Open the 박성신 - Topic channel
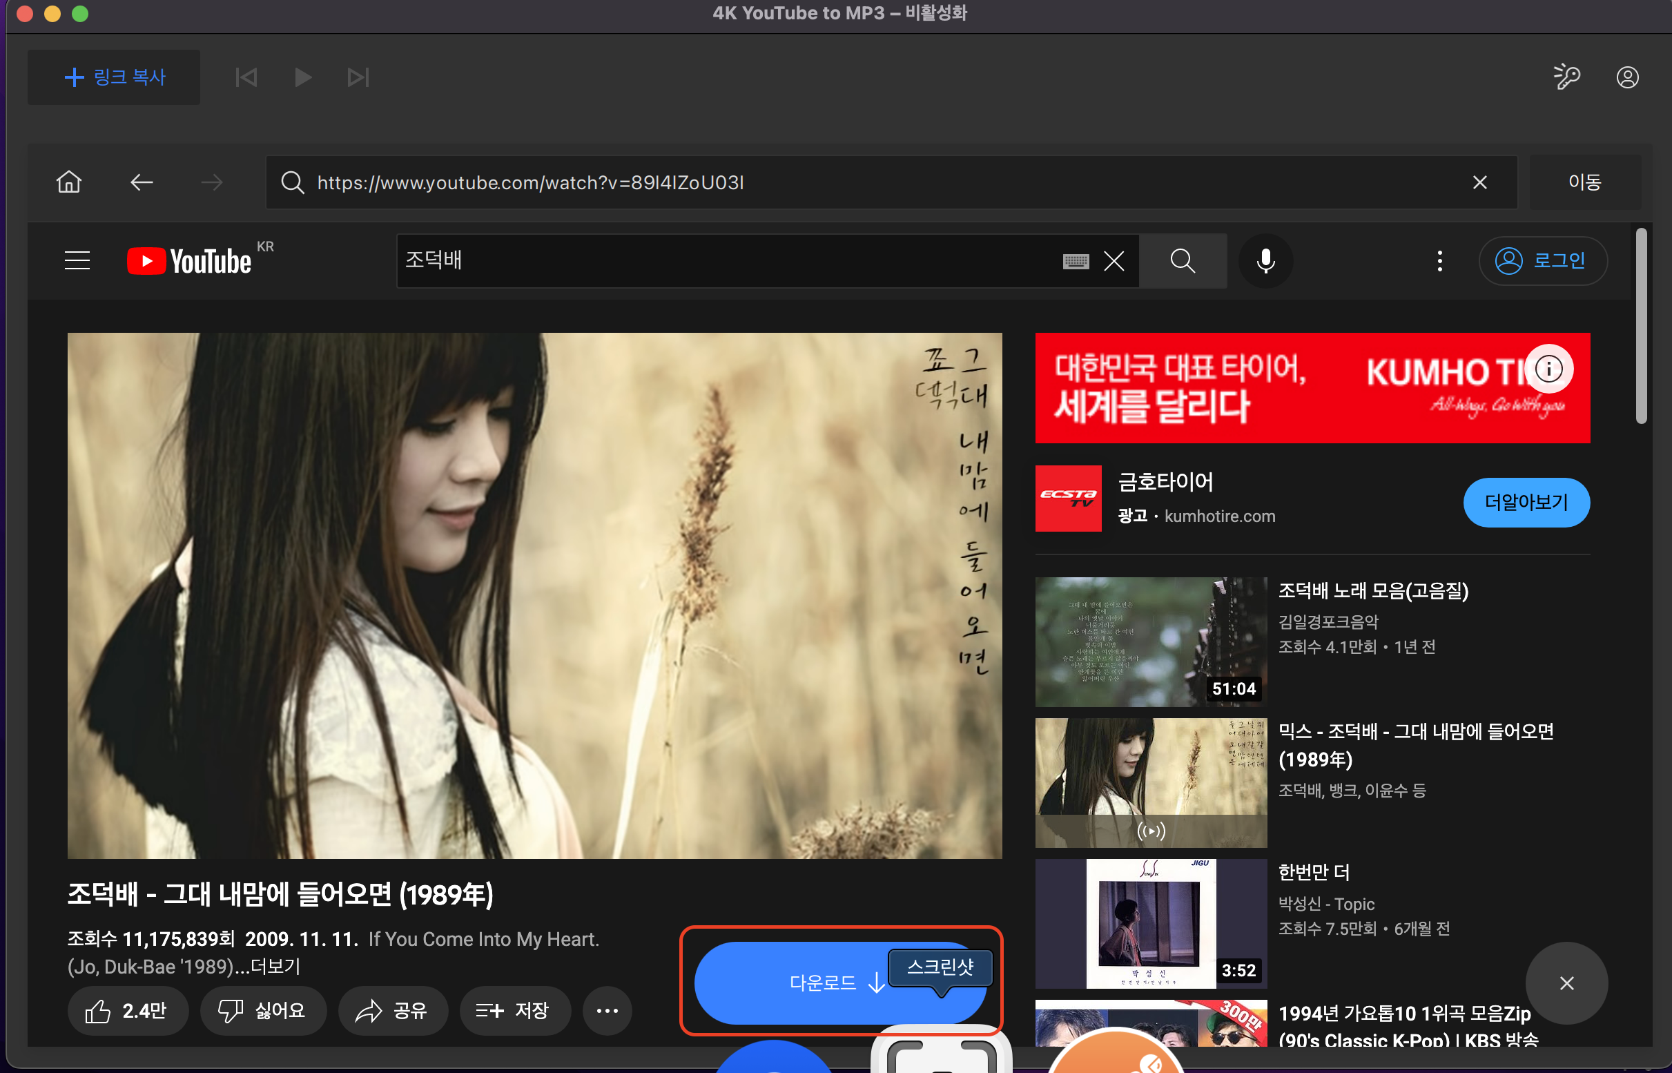Image resolution: width=1672 pixels, height=1073 pixels. coord(1326,904)
